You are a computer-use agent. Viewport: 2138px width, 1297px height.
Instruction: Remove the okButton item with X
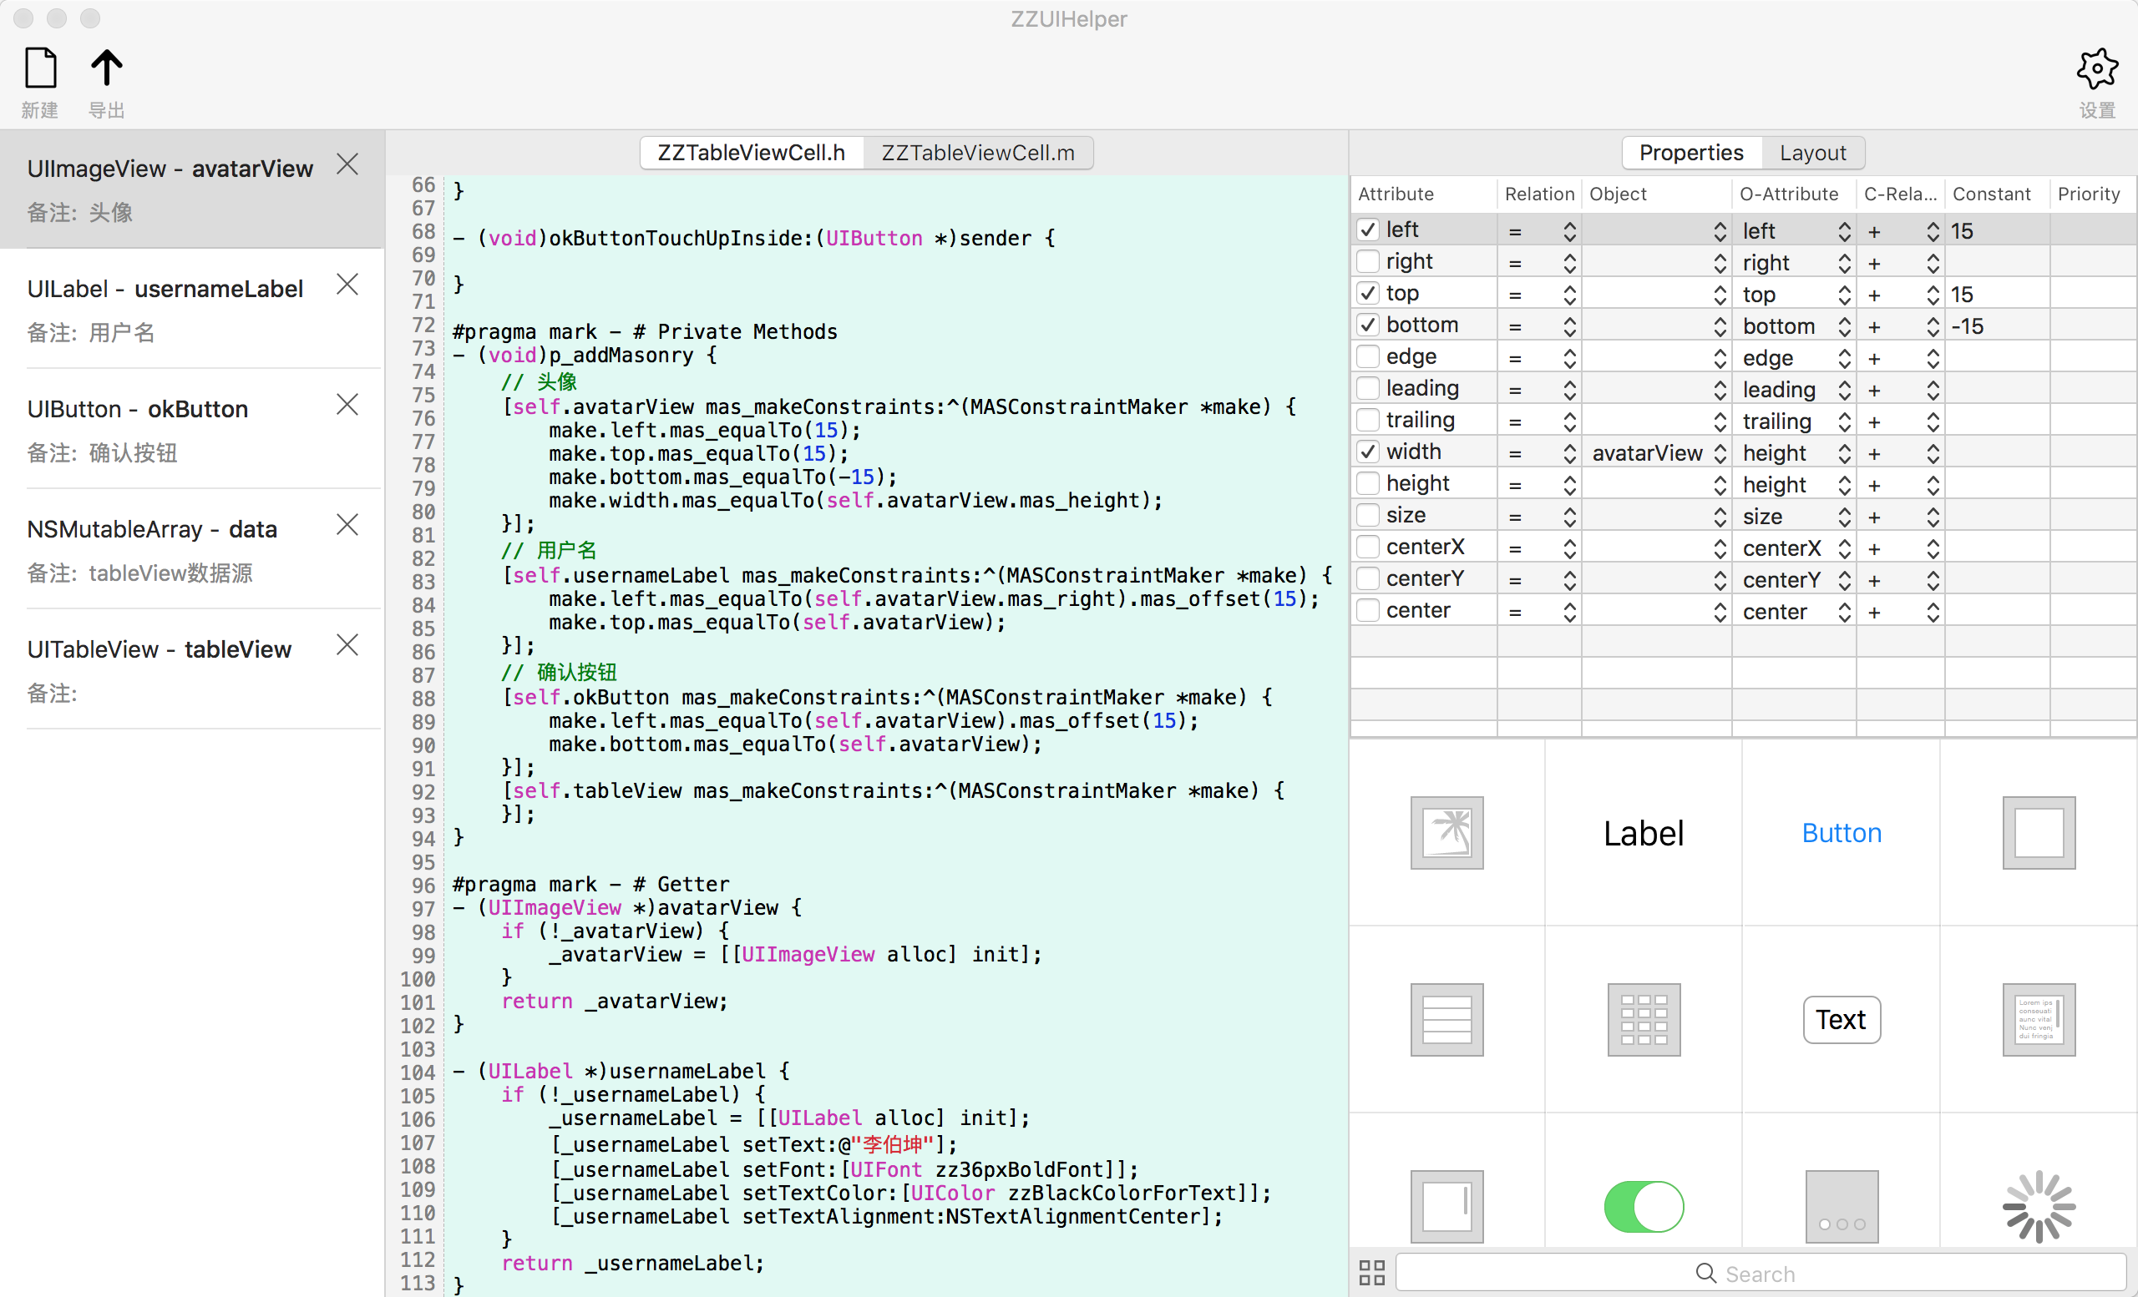(347, 405)
